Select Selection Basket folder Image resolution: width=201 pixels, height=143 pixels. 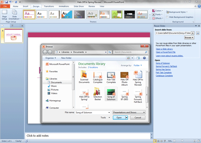pyautogui.click(x=98, y=94)
